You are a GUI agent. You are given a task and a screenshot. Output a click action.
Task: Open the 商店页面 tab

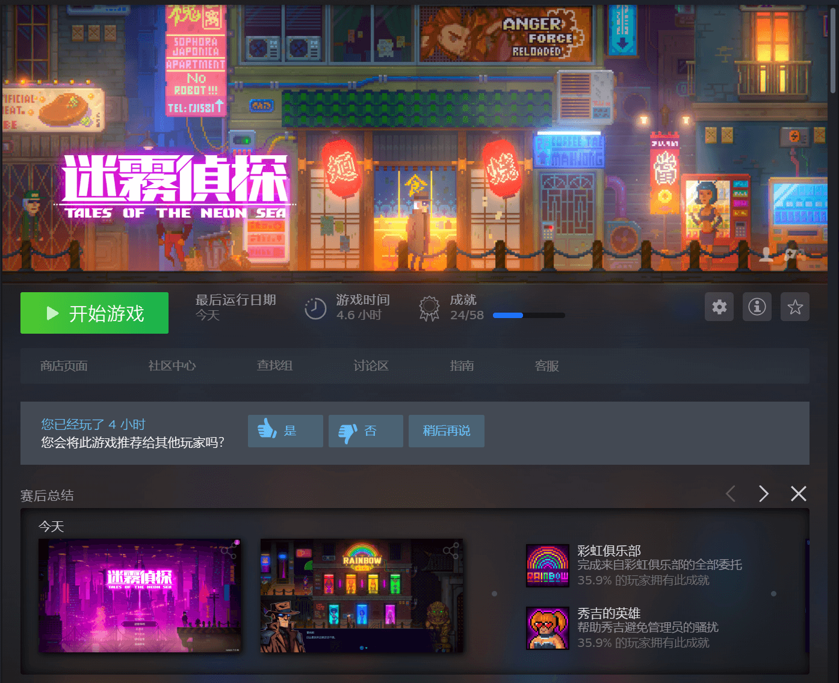point(64,366)
